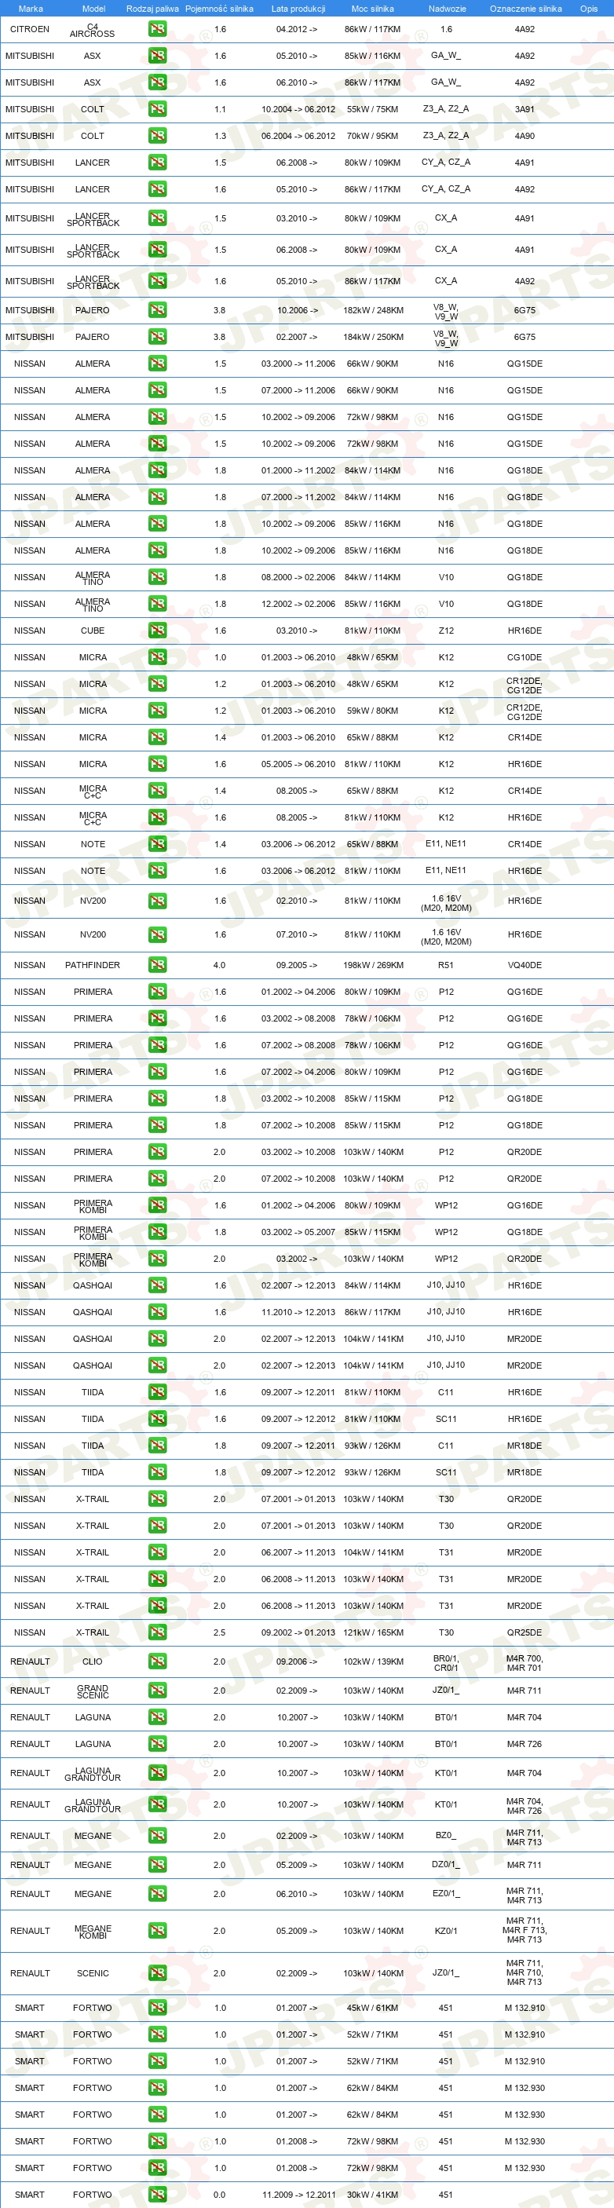Click the Rodzaj paliwa column header

152,9
